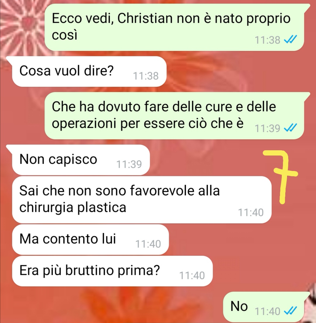Click the 11:39 timestamp on 'Non capisco'
Viewport: 316px width, 323px height.
point(129,164)
